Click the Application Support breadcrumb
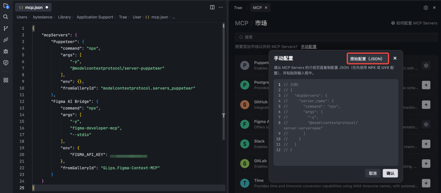441x193 pixels. [x=95, y=17]
